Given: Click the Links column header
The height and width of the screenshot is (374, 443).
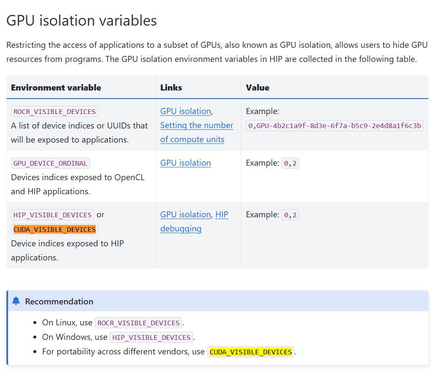Looking at the screenshot, I should 171,88.
